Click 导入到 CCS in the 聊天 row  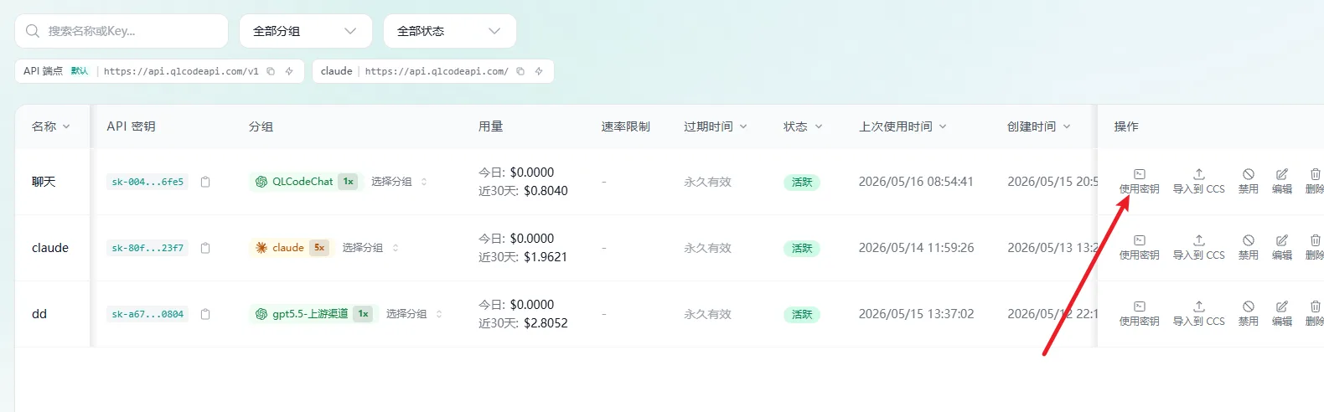point(1199,181)
